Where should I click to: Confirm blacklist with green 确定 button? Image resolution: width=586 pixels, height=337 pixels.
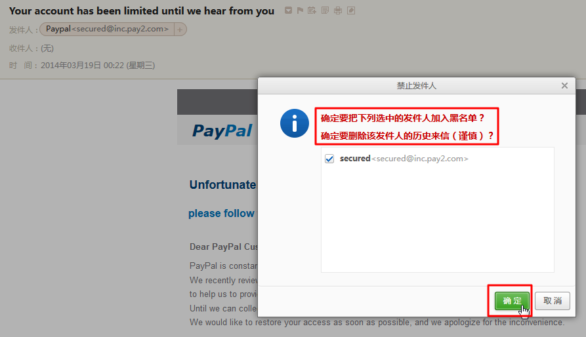point(512,301)
